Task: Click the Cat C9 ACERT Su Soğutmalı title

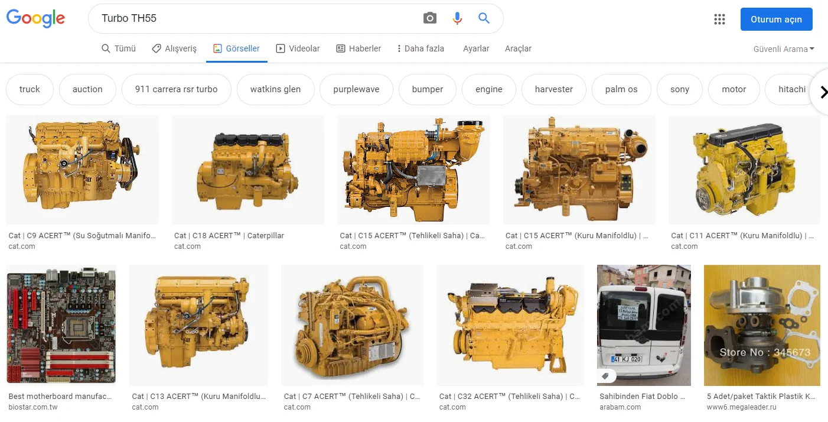Action: [83, 235]
